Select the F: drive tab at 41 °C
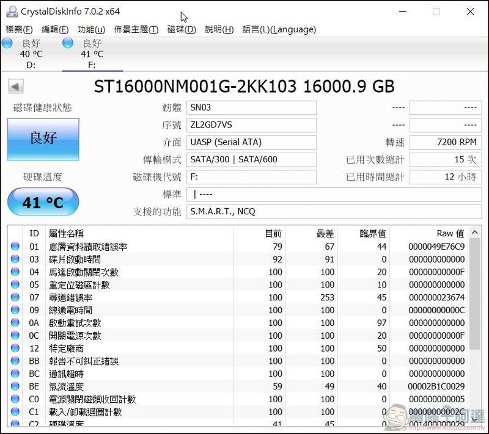489x434 pixels. pos(92,54)
